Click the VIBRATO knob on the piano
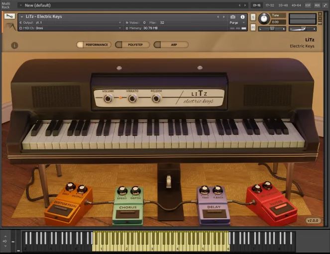This screenshot has height=254, width=330. point(132,98)
